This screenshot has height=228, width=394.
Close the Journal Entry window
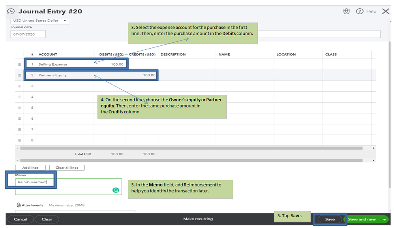click(x=386, y=11)
